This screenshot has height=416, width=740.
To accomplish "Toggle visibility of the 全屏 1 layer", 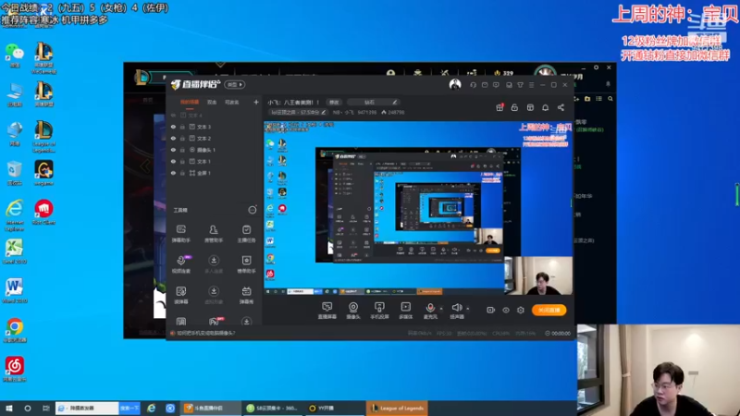I will pos(173,173).
